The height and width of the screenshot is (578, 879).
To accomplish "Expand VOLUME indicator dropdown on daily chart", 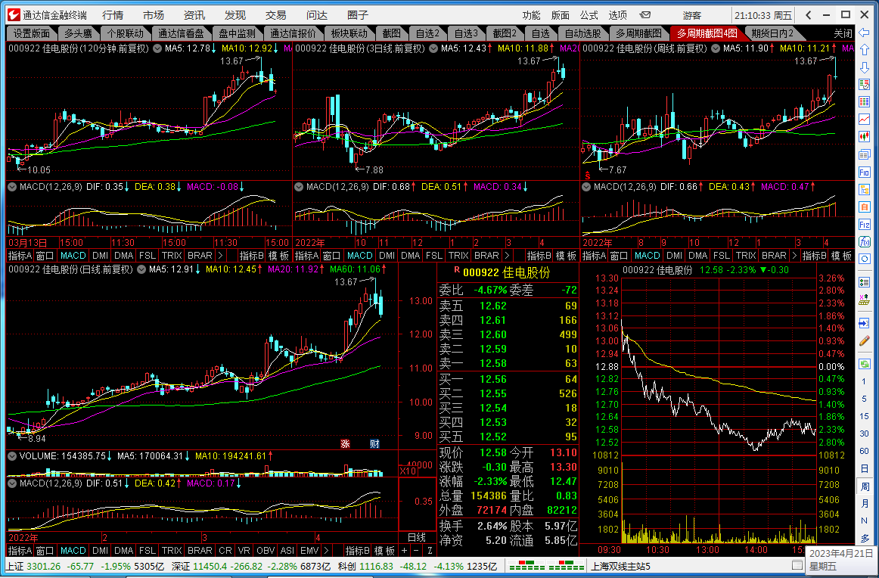I will (x=12, y=456).
